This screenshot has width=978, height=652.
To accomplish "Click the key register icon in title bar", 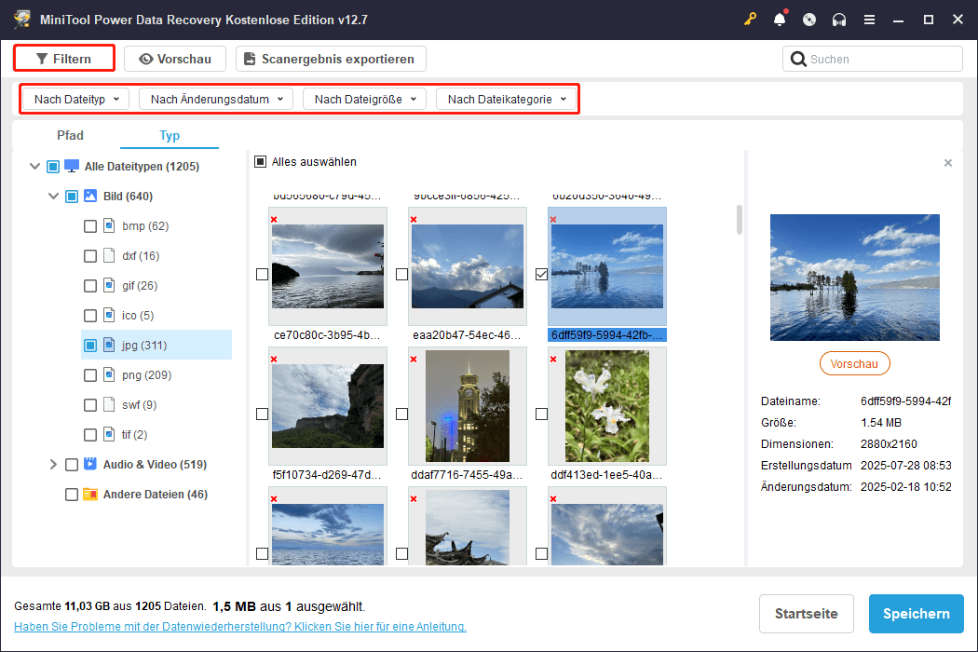I will tap(750, 20).
